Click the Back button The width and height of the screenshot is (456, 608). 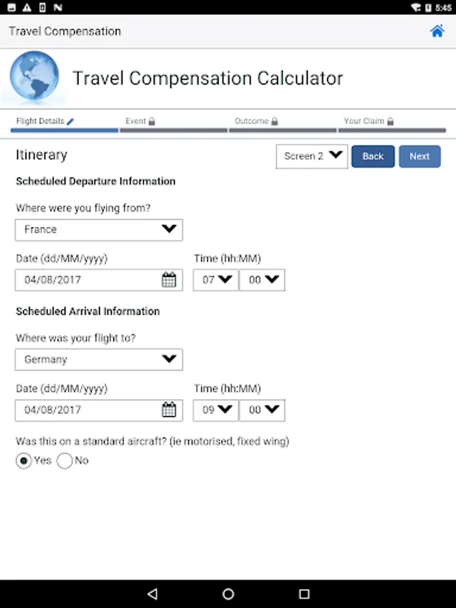tap(373, 156)
